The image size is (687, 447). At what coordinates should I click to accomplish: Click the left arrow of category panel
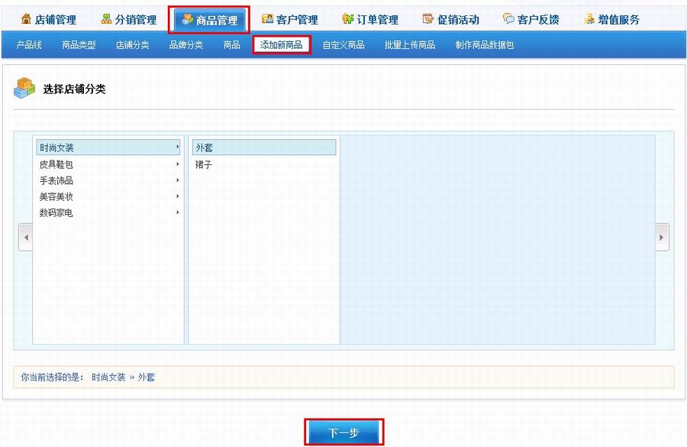coord(26,238)
